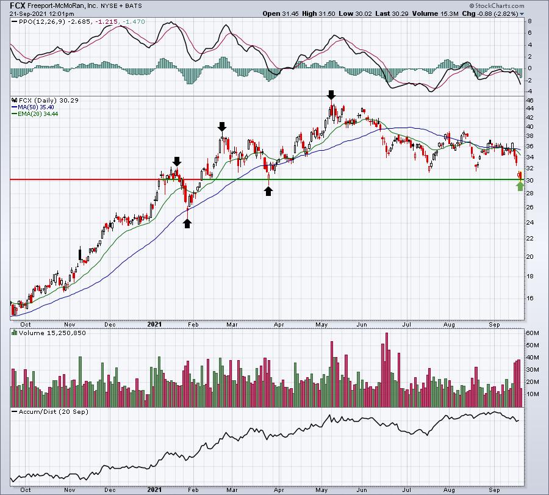Viewport: 549px width, 495px height.
Task: Click the volume bars icon beside Volume label
Action: pos(15,333)
